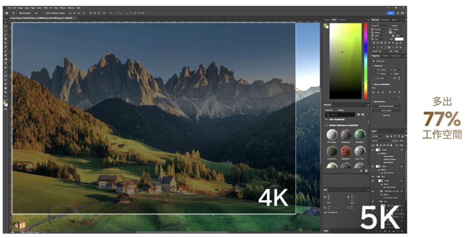Click the Remove Background button
The width and height of the screenshot is (469, 238).
coord(386,106)
